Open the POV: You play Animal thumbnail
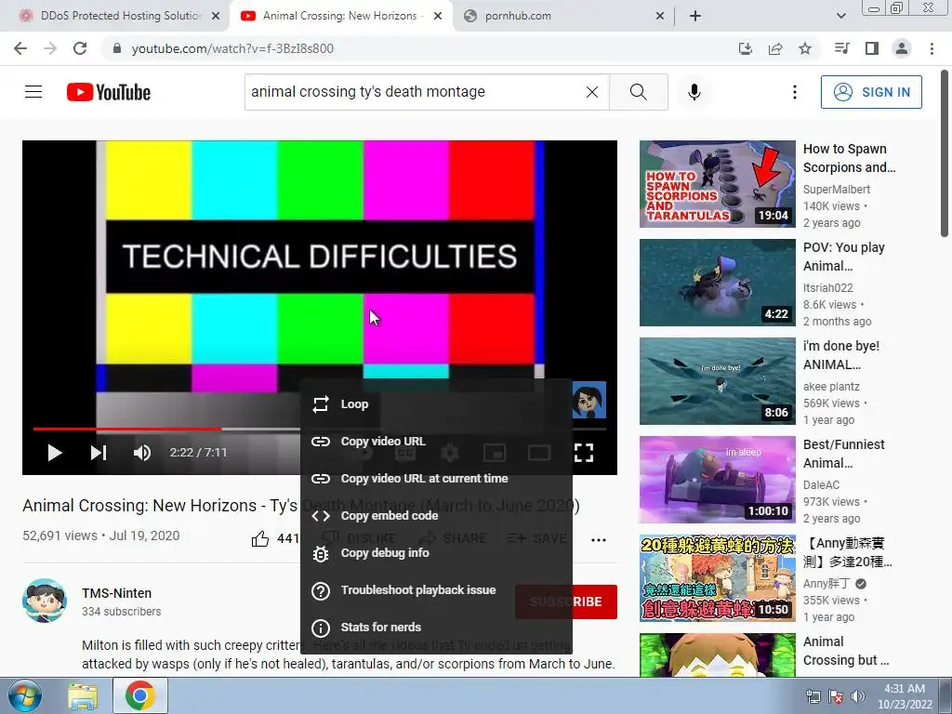Screen dimensions: 952x714 pos(717,283)
